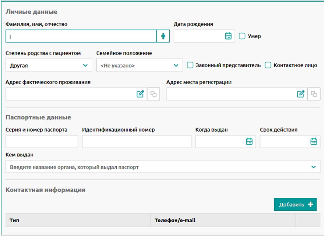325x236 pixels.
Task: Open calendar for passport issue date
Action: point(249,142)
